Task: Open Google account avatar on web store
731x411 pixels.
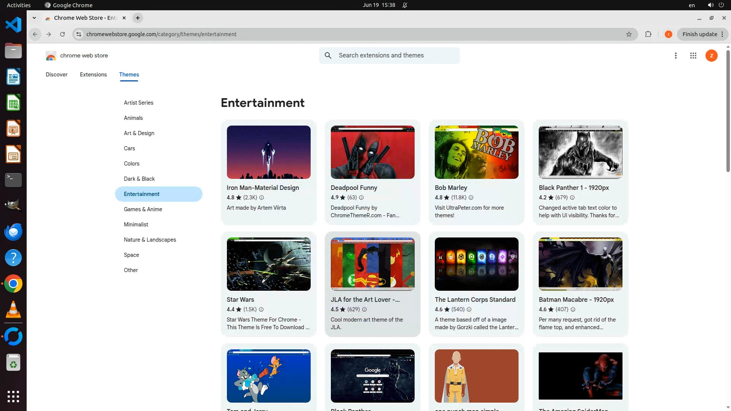Action: pos(711,56)
